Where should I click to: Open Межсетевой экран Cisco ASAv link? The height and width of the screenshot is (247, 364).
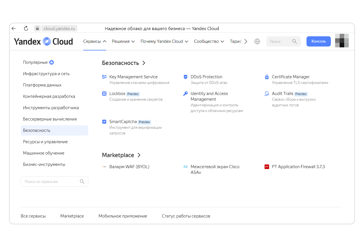tap(215, 170)
